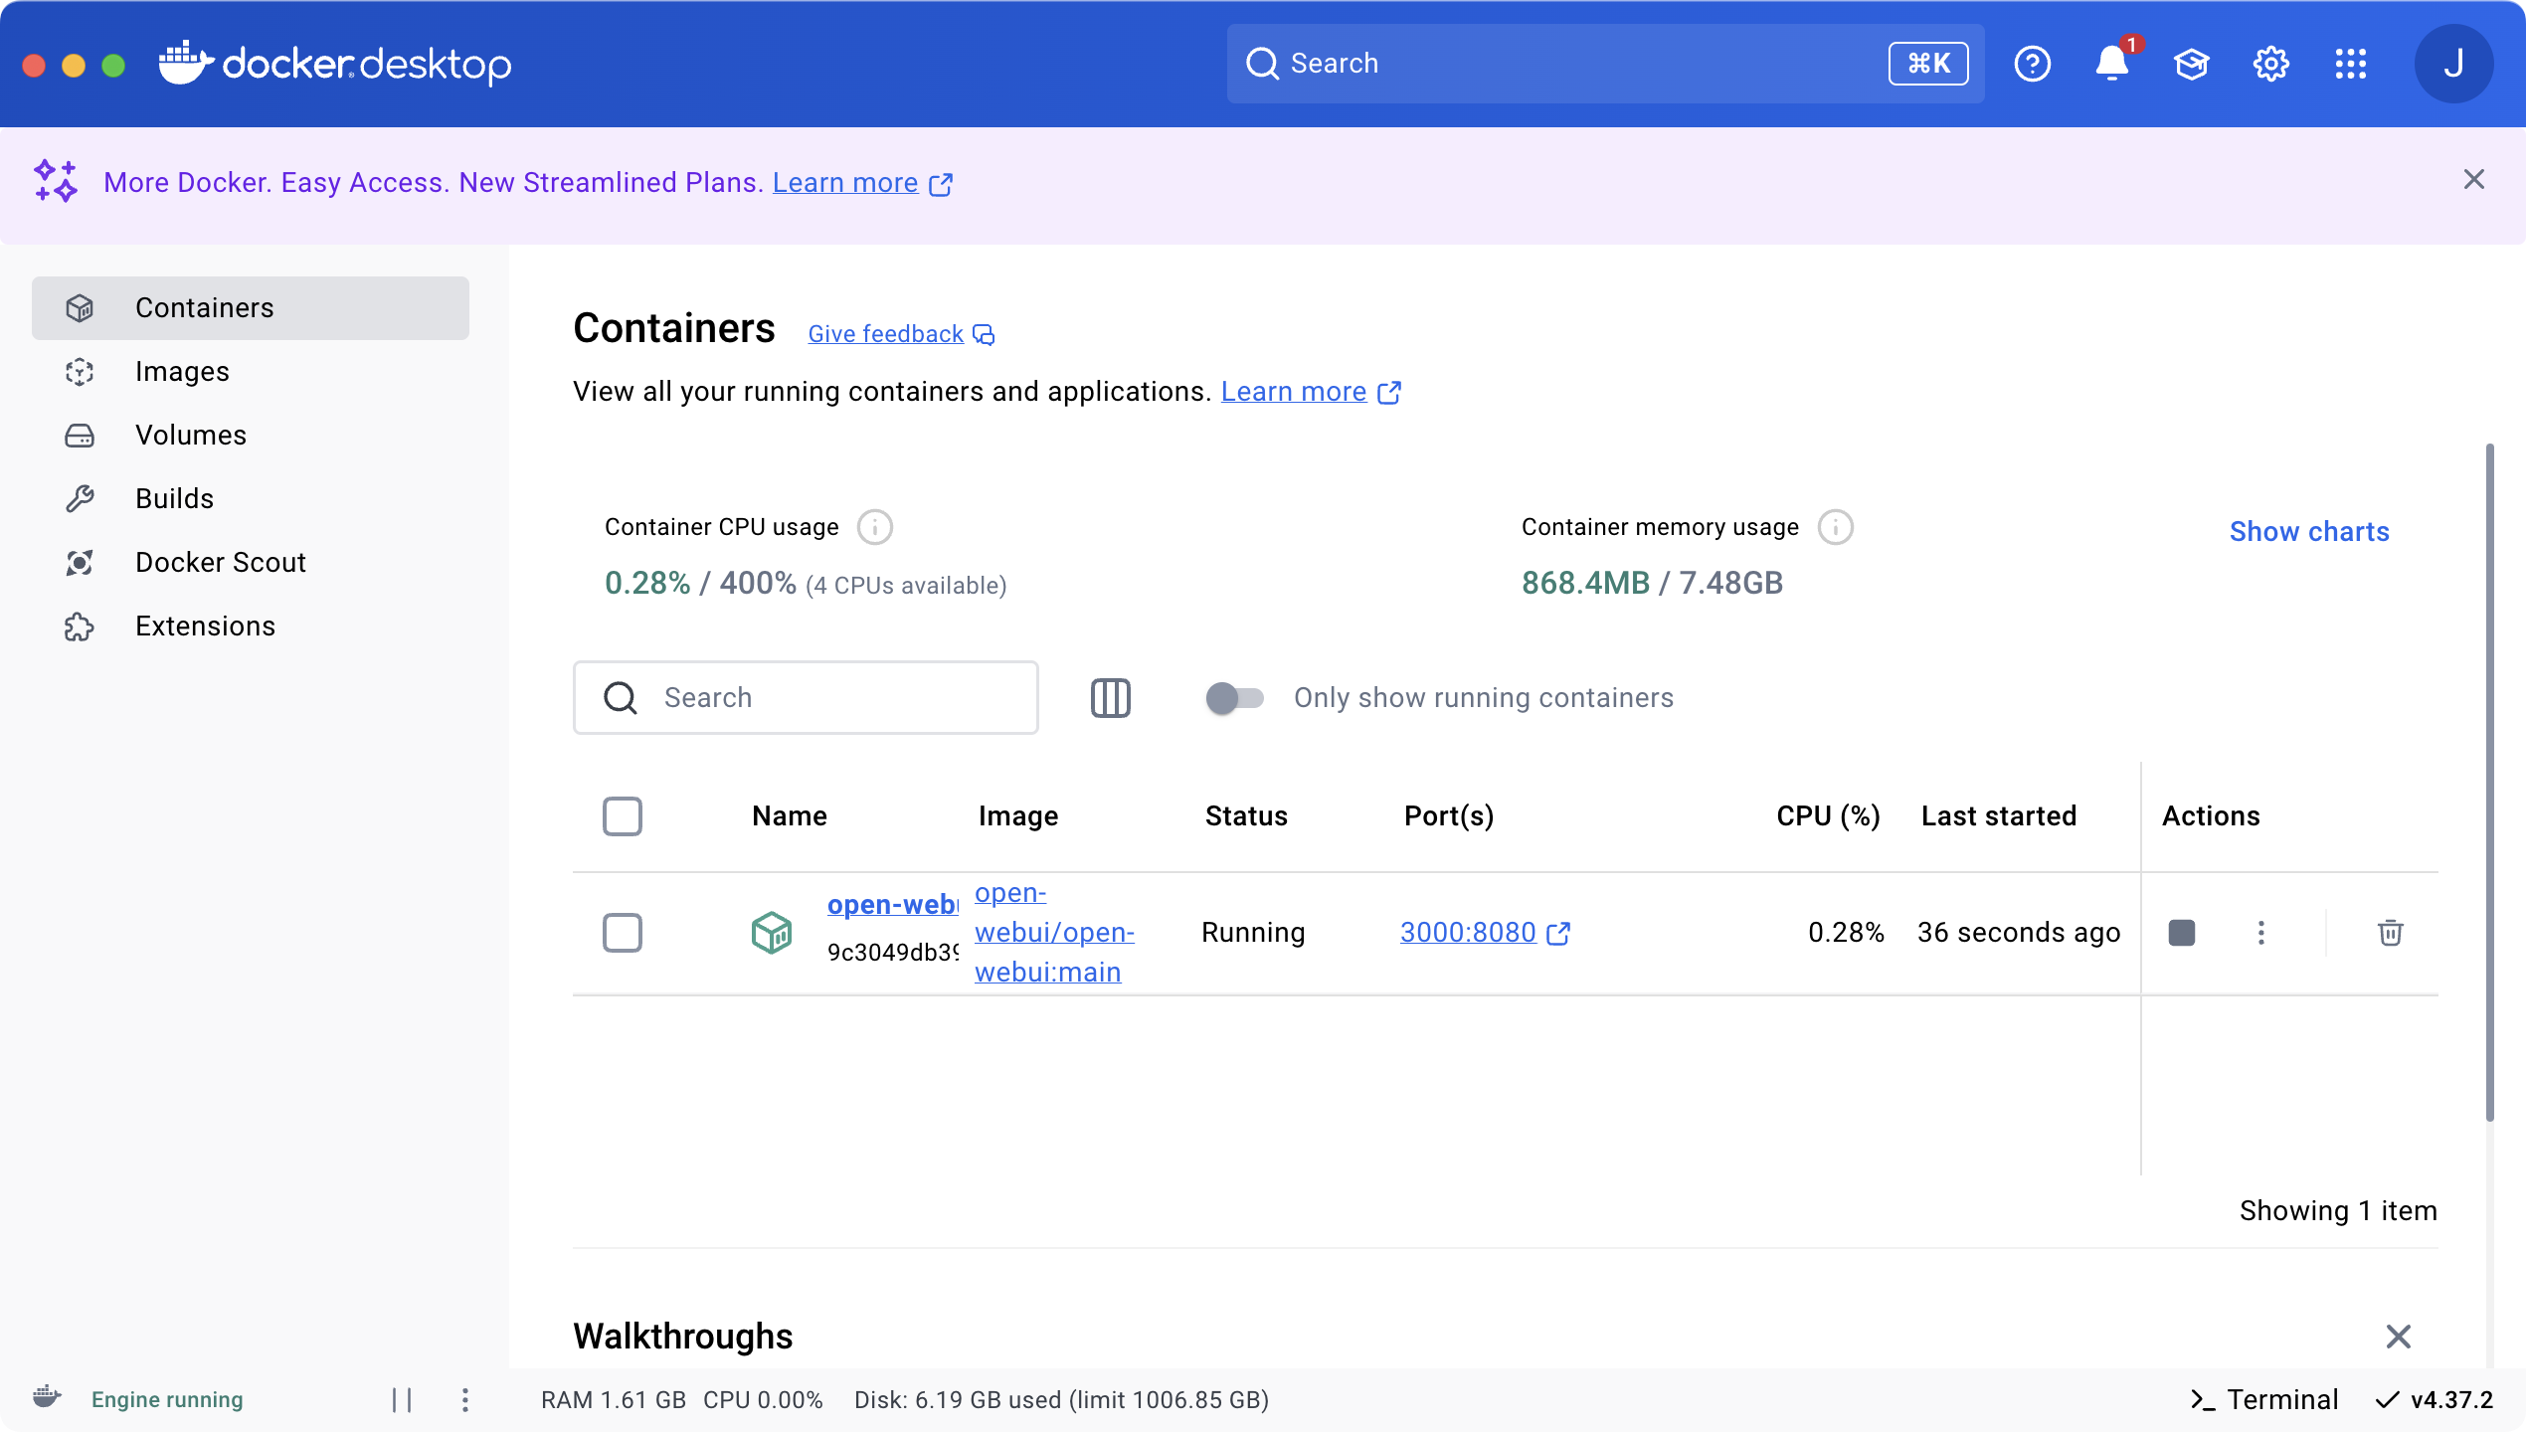Go to Containers in sidebar
This screenshot has height=1432, width=2526.
point(251,308)
